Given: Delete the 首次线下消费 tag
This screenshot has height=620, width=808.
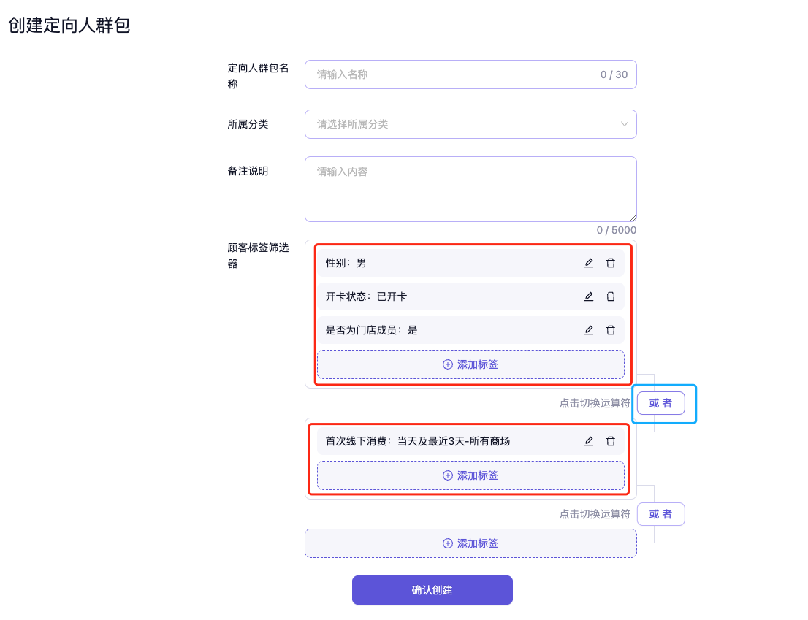Looking at the screenshot, I should pos(611,441).
